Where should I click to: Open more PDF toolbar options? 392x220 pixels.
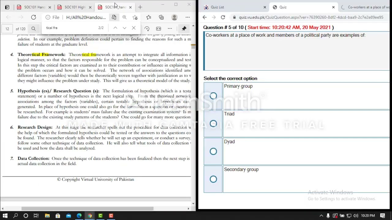click(x=170, y=29)
